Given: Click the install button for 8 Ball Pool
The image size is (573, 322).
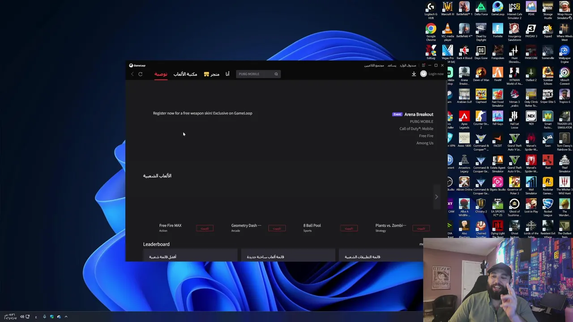Looking at the screenshot, I should 349,228.
